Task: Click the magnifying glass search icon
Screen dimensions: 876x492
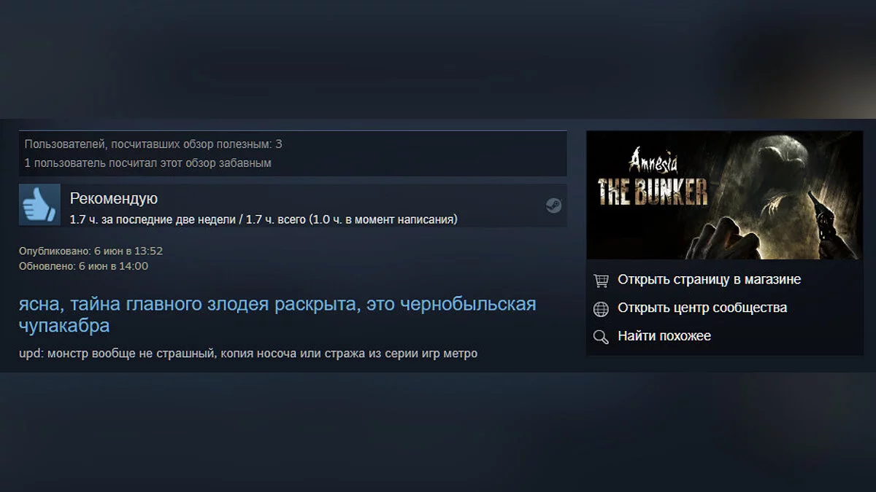Action: coord(602,337)
